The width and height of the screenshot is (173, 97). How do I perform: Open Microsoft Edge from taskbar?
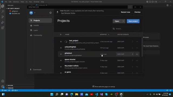(72, 94)
